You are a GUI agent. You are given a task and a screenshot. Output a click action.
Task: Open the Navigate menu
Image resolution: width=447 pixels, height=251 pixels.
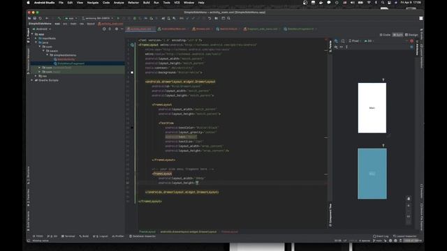93,3
